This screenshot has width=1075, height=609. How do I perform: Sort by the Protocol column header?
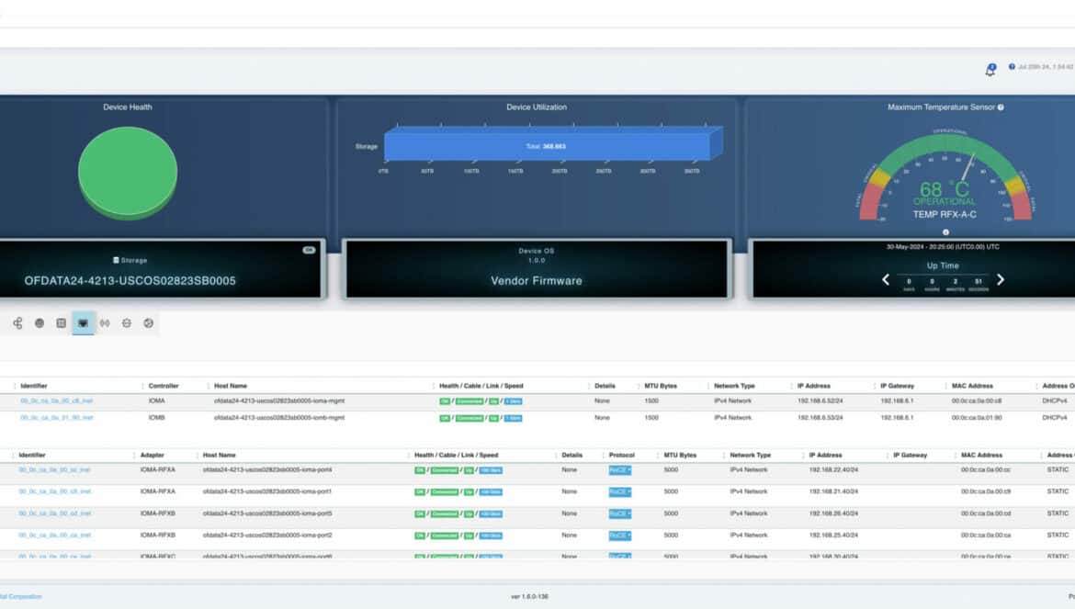pos(622,455)
